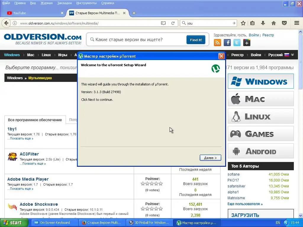Close the Старые Версии Multimedia tab
This screenshot has width=303, height=227.
124,13
